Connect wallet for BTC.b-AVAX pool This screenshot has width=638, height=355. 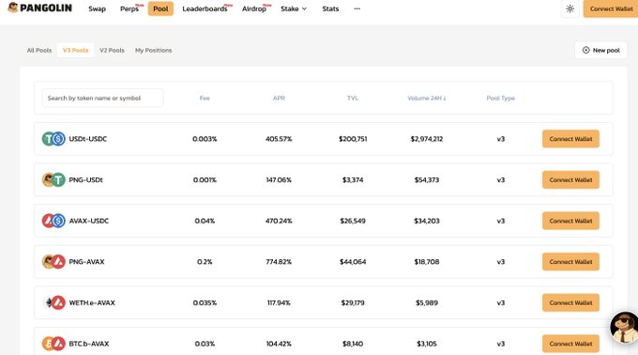coord(570,344)
